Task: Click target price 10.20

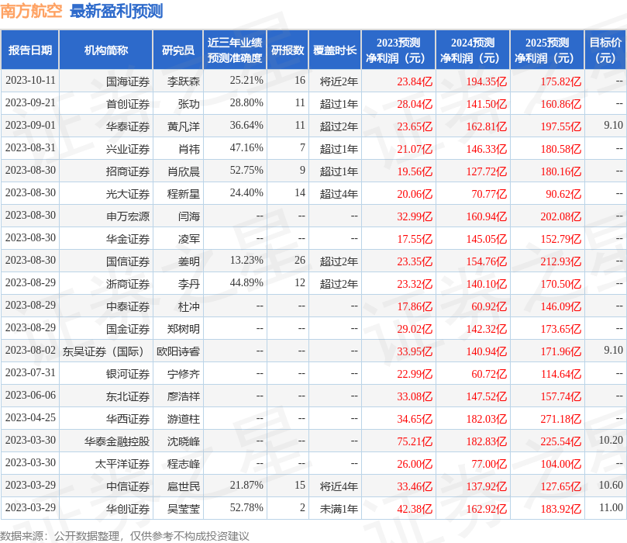Action: [611, 440]
